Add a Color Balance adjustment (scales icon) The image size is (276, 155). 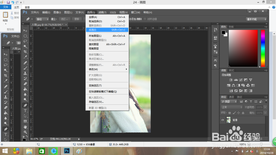(233, 85)
